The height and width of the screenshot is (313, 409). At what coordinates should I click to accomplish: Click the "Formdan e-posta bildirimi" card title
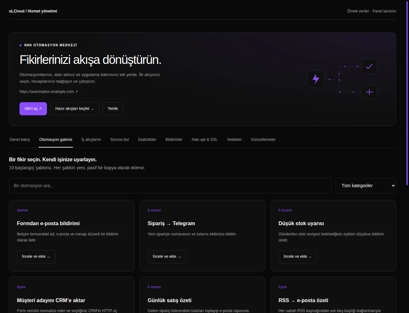point(48,224)
